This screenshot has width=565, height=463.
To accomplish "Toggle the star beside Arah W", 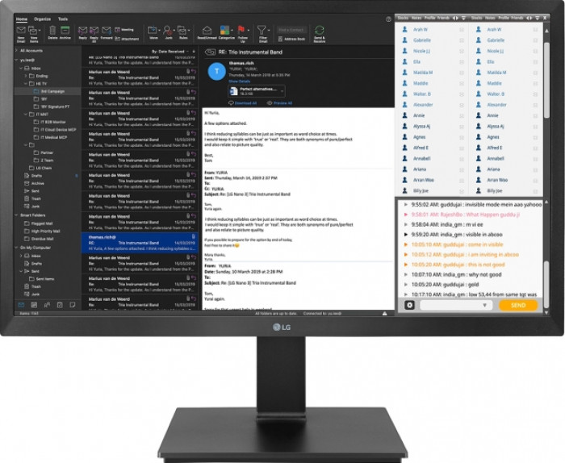I will coord(462,29).
